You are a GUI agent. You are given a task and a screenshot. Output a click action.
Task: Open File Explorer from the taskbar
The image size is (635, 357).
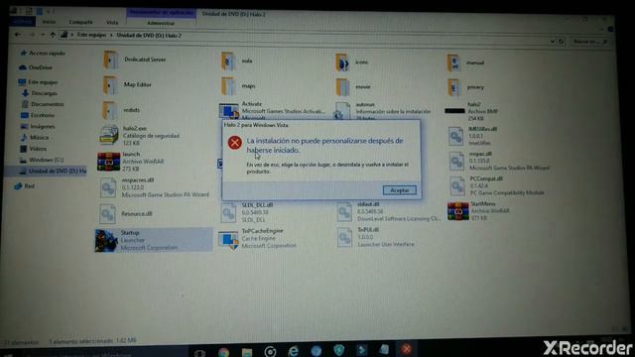click(247, 352)
